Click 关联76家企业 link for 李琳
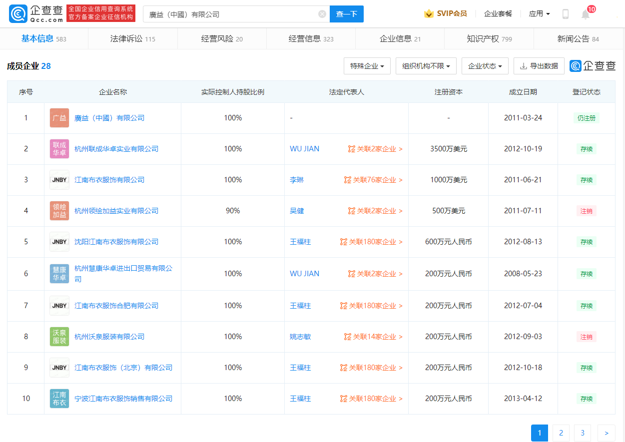 click(x=373, y=180)
